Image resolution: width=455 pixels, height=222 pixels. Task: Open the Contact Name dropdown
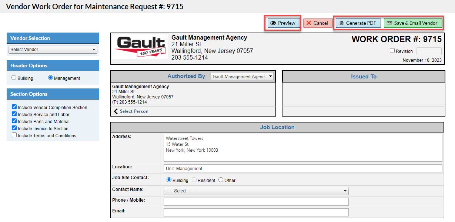256,191
